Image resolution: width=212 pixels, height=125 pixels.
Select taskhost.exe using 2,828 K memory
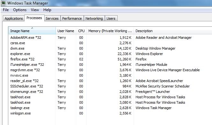tap(20, 97)
